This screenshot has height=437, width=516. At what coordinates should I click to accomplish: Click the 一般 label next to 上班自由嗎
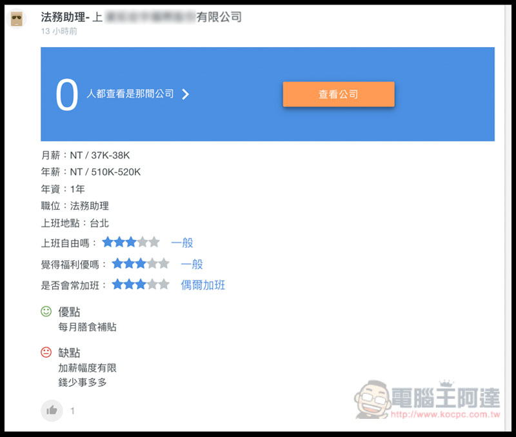182,243
